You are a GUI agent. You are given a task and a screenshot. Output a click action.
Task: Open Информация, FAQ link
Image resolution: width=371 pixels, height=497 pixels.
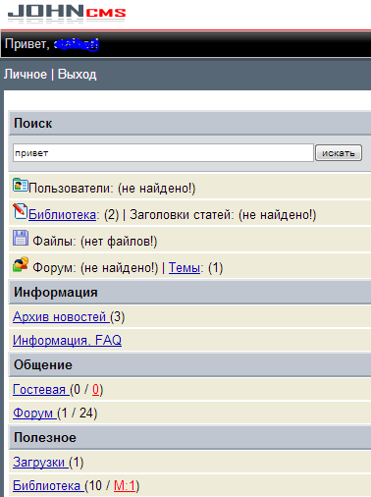tap(67, 340)
